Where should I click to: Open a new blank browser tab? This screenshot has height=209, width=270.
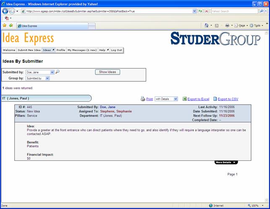[92, 26]
